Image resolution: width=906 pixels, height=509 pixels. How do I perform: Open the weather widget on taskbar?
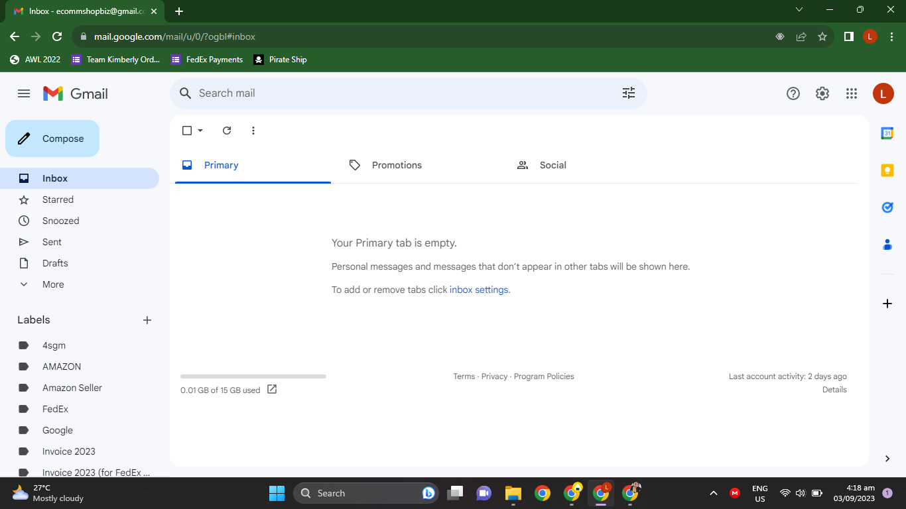coord(48,493)
